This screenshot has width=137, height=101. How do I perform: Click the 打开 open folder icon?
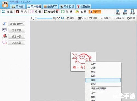click(x=125, y=12)
